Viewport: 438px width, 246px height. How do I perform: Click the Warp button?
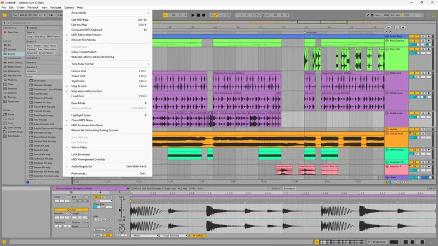click(98, 197)
